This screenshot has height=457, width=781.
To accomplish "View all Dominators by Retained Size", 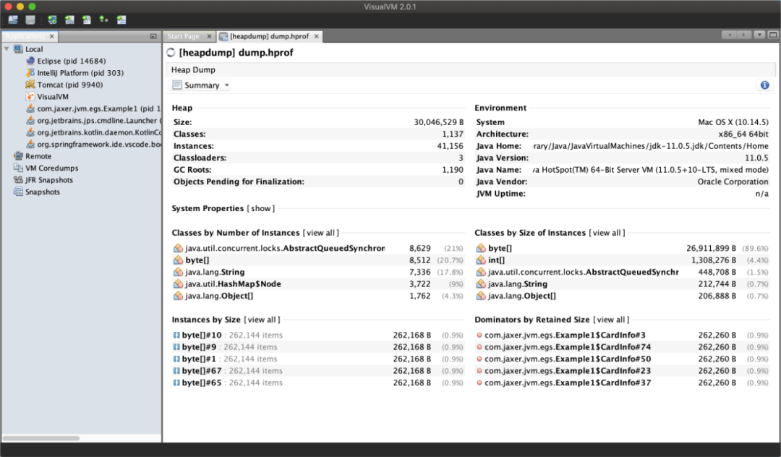I will click(x=610, y=320).
